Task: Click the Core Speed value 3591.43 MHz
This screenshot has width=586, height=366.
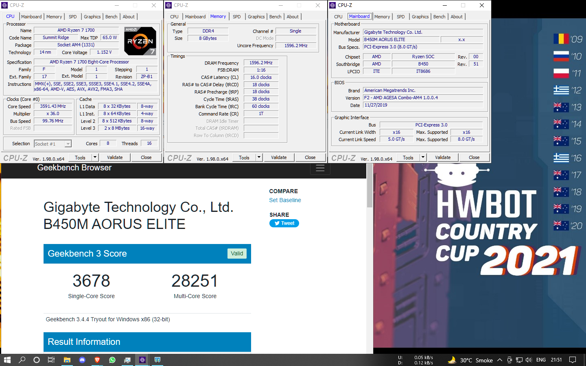Action: (x=53, y=106)
